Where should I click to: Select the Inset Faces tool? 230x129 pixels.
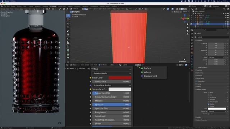pyautogui.click(x=68, y=54)
